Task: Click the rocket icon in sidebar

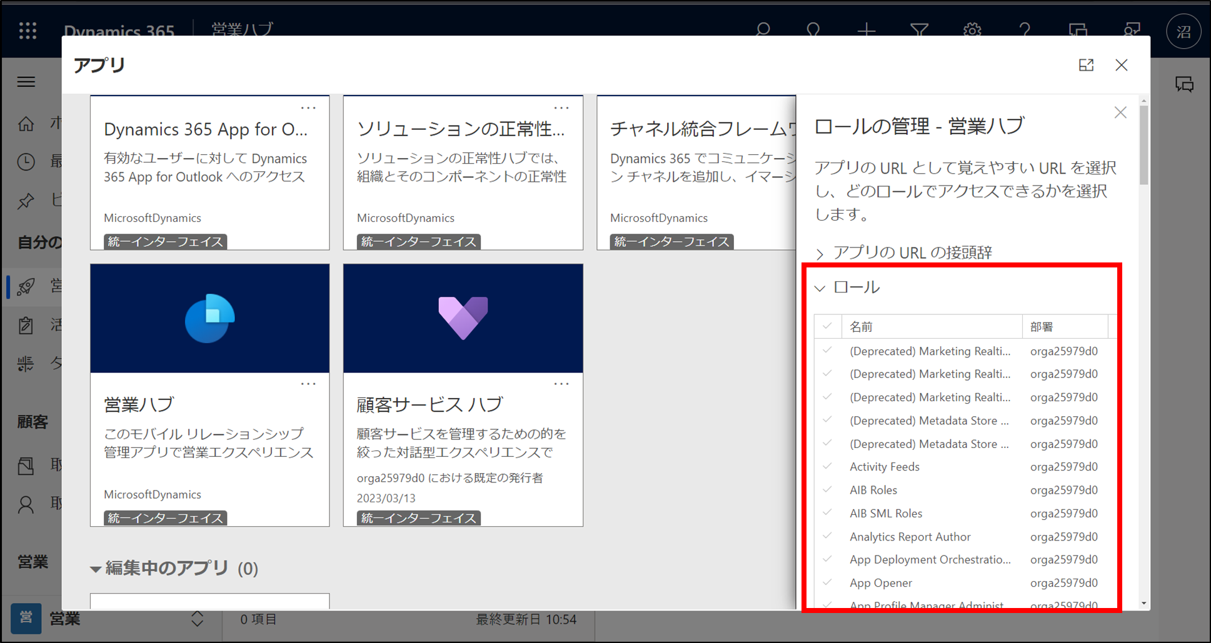Action: coord(26,286)
